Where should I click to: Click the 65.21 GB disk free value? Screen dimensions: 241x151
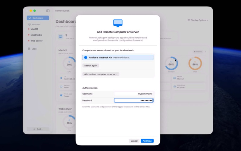pyautogui.click(x=181, y=88)
